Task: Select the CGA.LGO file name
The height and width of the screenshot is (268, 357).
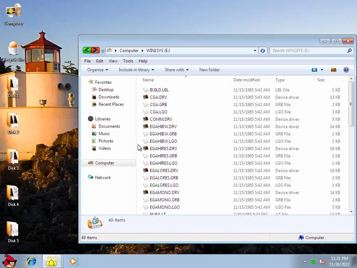Action: 159,112
